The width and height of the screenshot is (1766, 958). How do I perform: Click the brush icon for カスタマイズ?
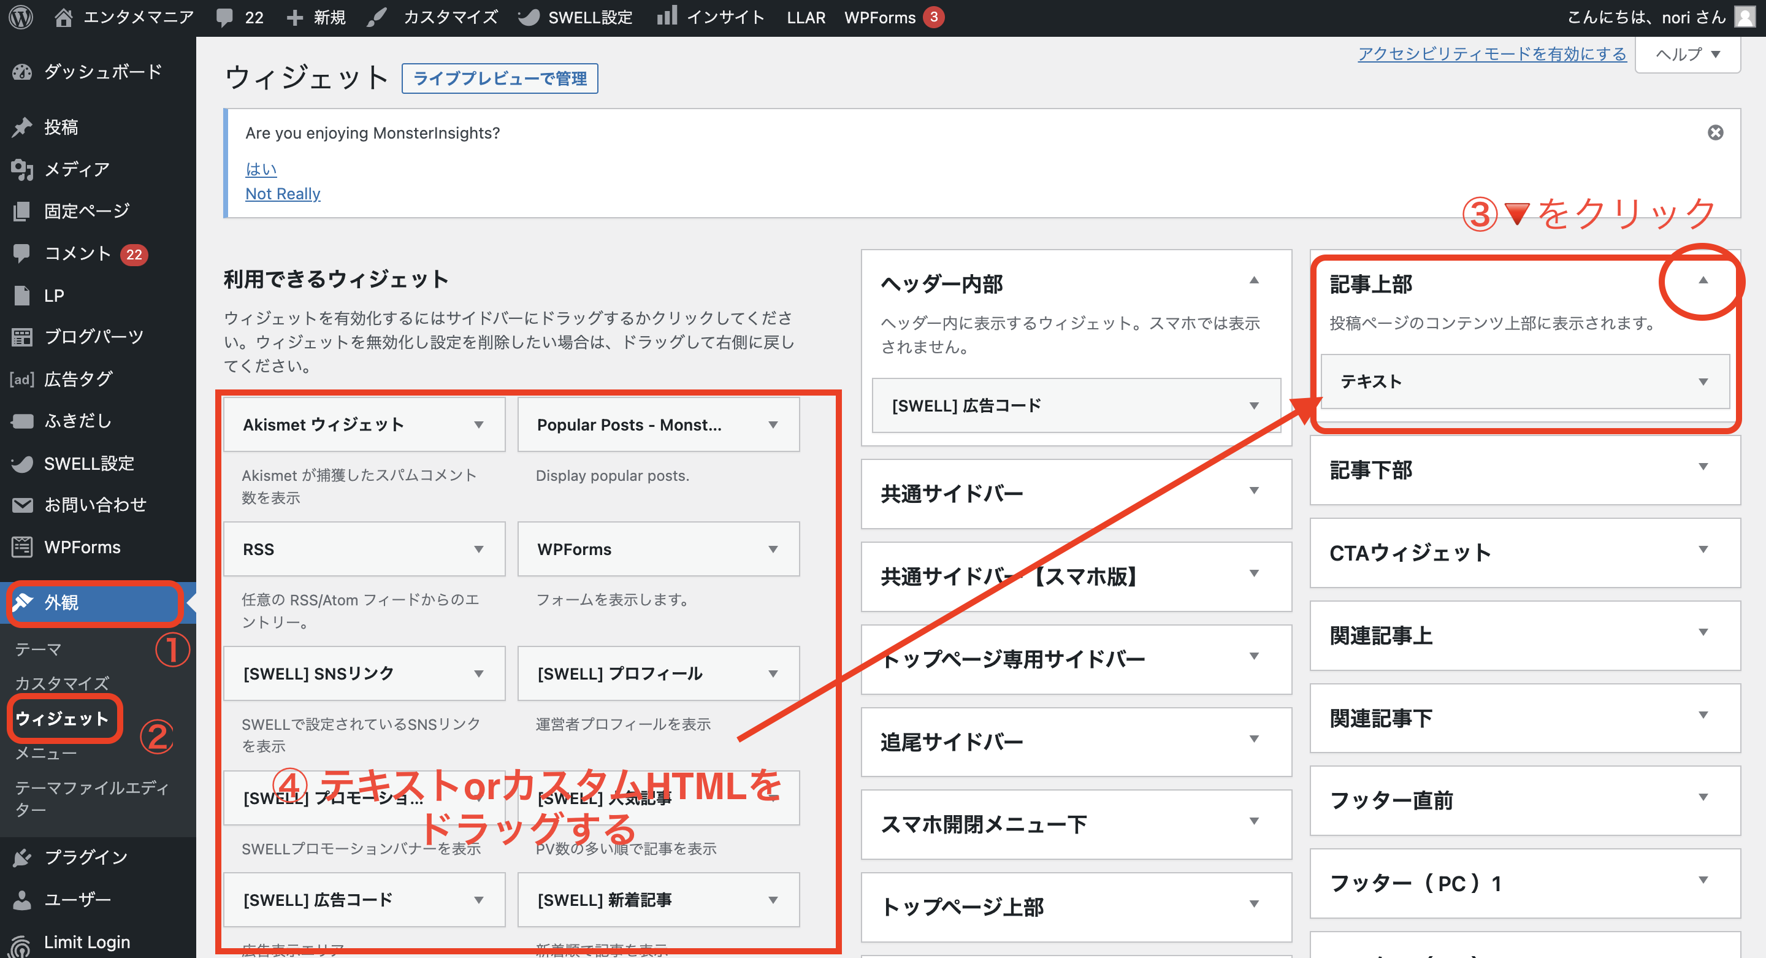tap(377, 17)
